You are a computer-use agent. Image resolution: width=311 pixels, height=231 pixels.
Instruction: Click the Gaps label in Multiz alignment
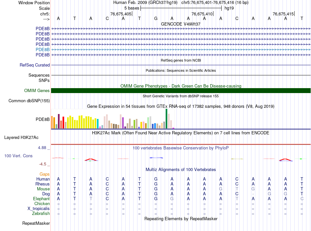tap(45, 174)
